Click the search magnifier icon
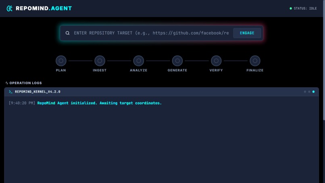The width and height of the screenshot is (325, 183). click(x=68, y=33)
